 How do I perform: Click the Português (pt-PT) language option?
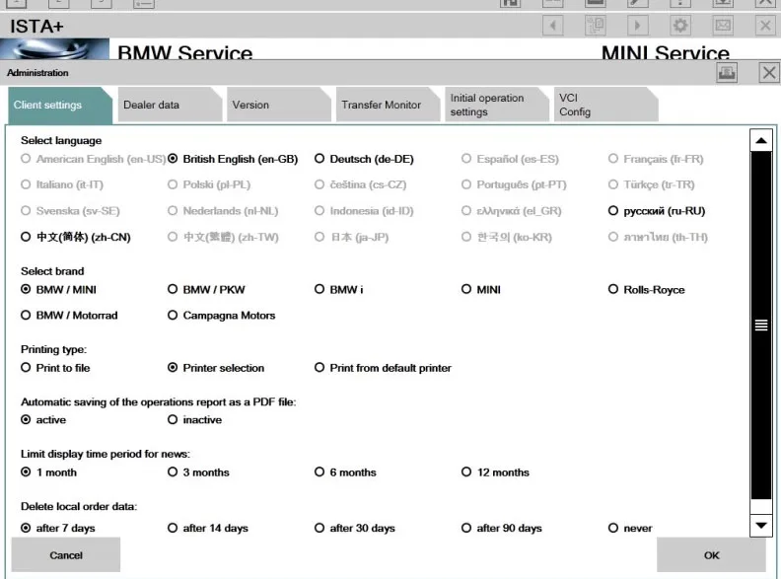[514, 184]
